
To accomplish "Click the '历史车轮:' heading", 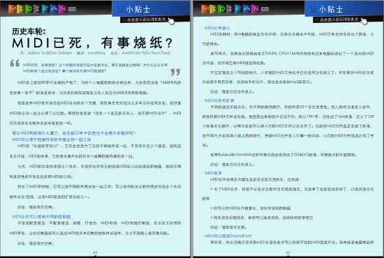I will coord(29,31).
